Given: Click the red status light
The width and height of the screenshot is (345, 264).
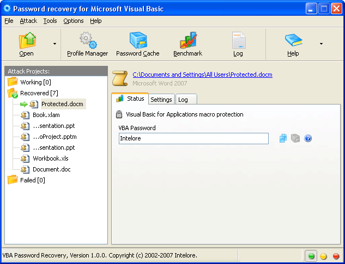Looking at the screenshot, I should [x=336, y=256].
